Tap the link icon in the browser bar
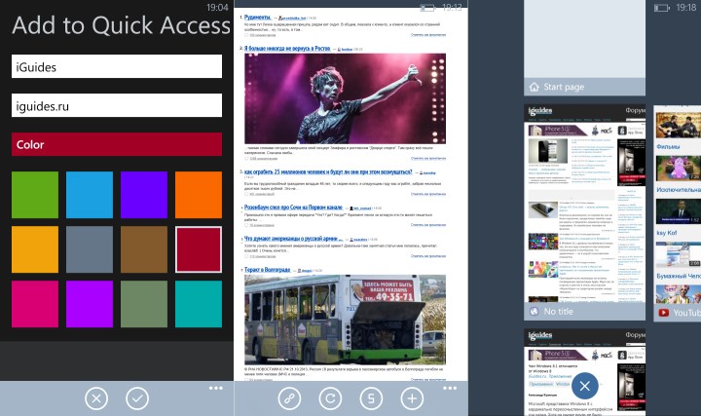 (289, 397)
